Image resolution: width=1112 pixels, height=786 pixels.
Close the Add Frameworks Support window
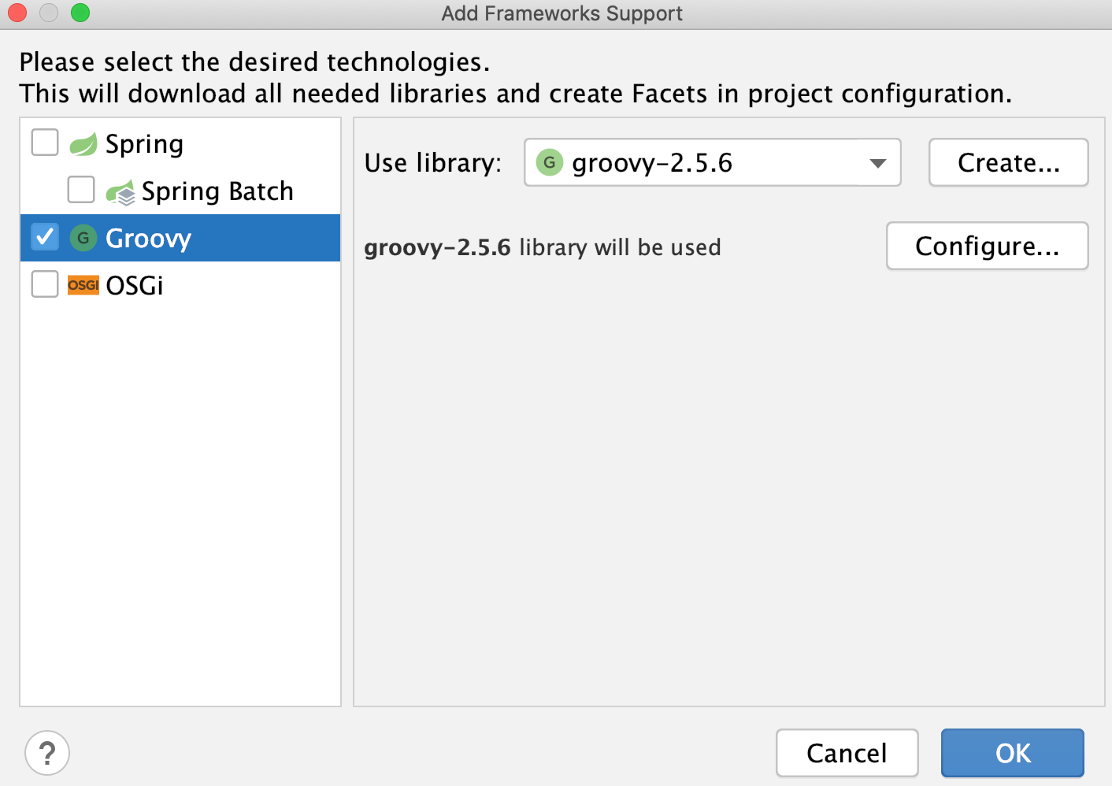pyautogui.click(x=17, y=13)
